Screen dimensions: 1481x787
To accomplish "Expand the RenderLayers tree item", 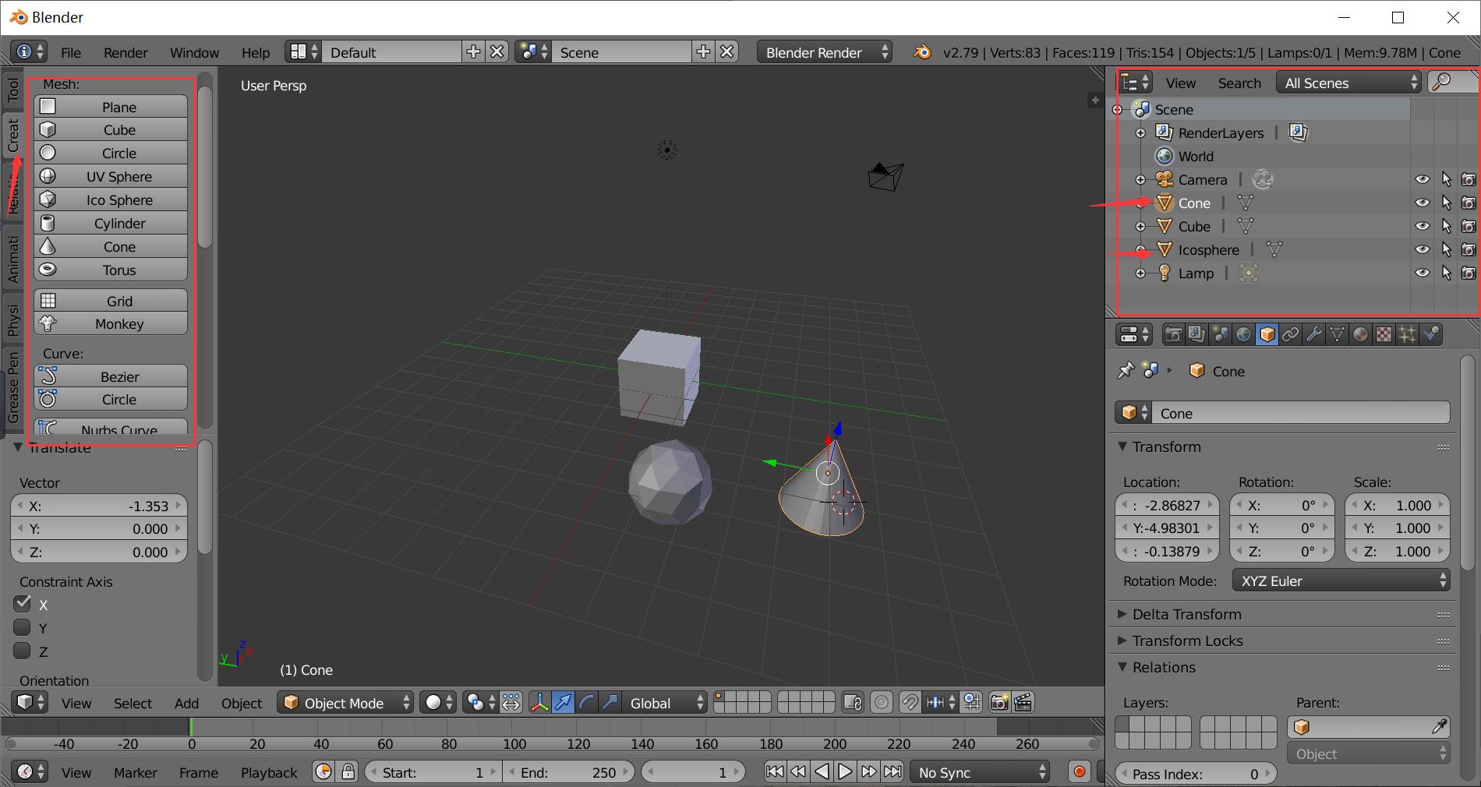I will 1140,133.
